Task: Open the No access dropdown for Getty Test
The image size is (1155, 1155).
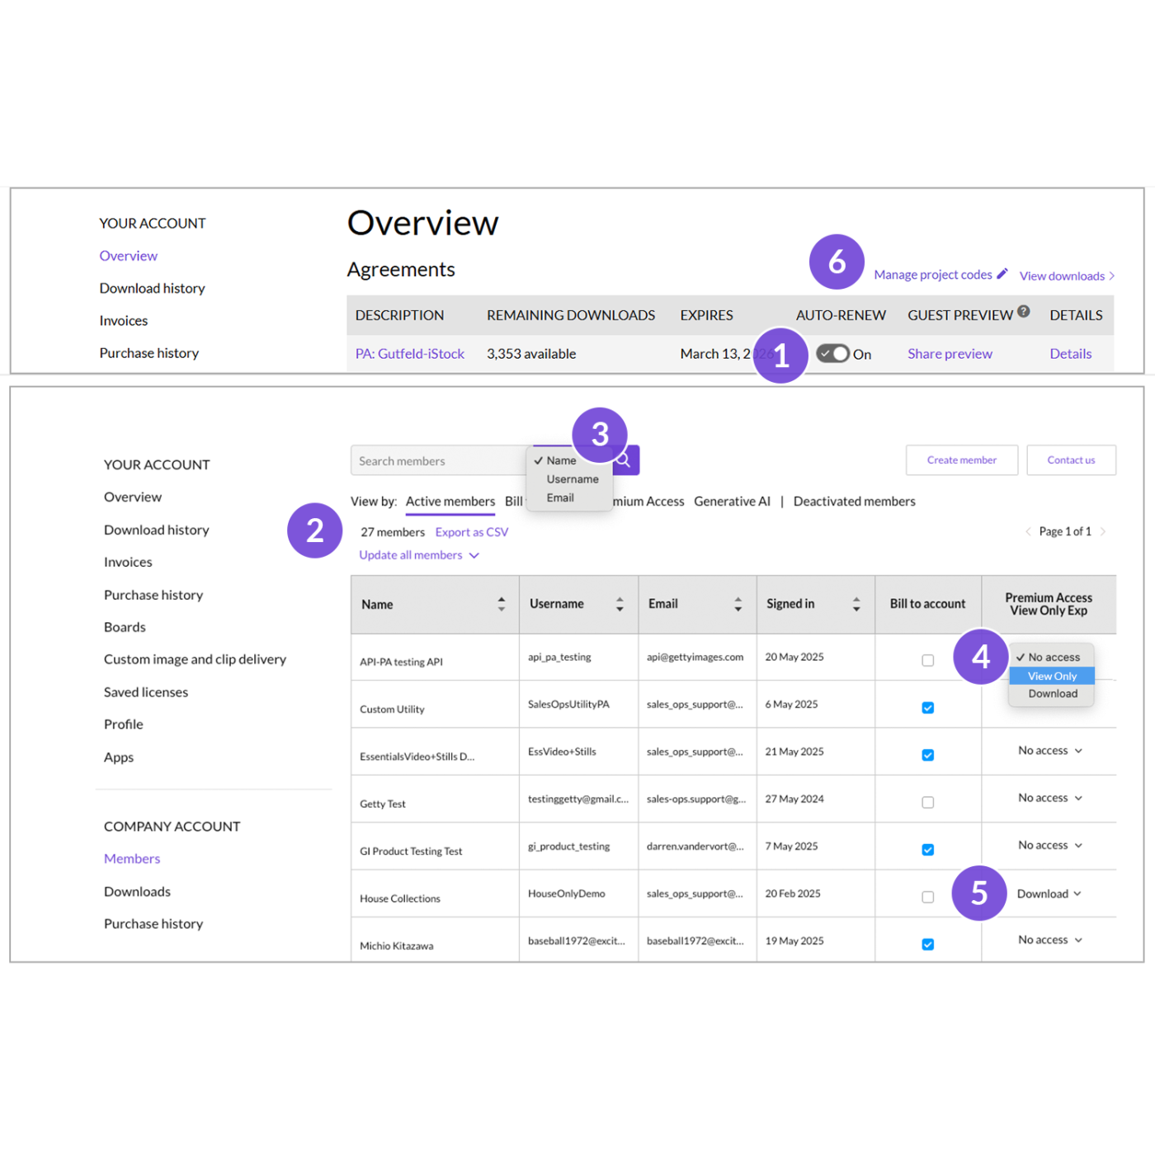Action: click(1049, 798)
